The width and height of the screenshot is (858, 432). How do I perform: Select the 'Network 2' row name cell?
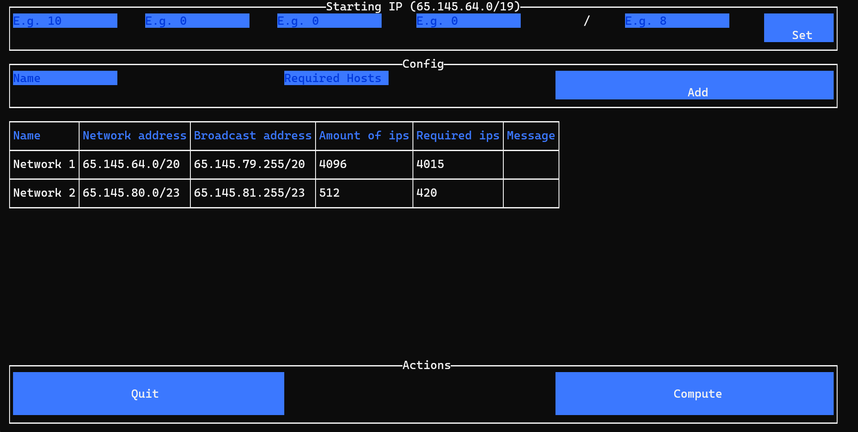pyautogui.click(x=44, y=193)
